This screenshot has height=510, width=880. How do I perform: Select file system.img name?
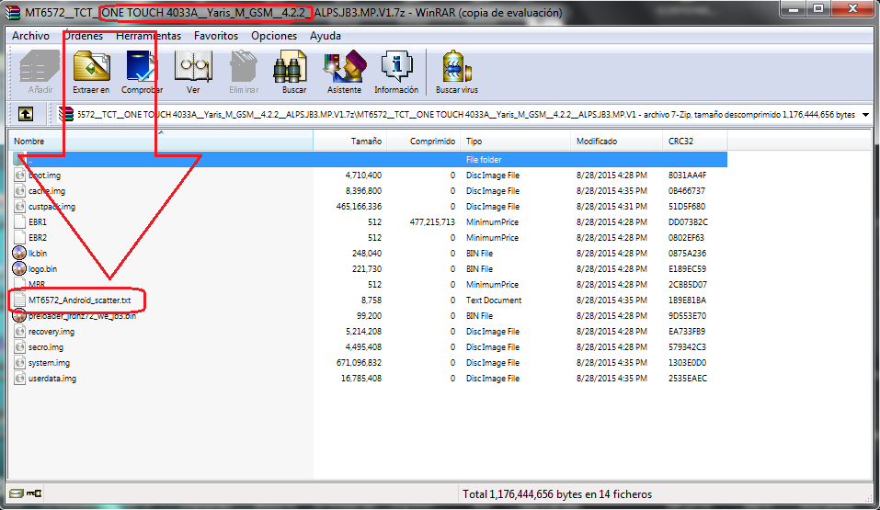point(49,362)
